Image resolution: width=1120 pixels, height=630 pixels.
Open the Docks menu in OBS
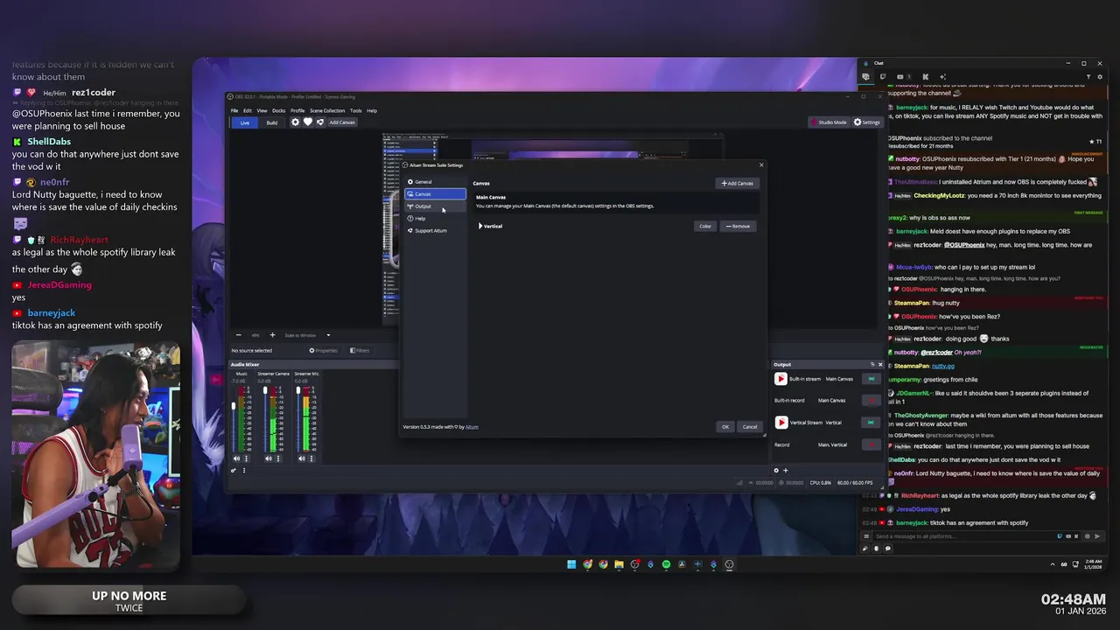(x=278, y=110)
